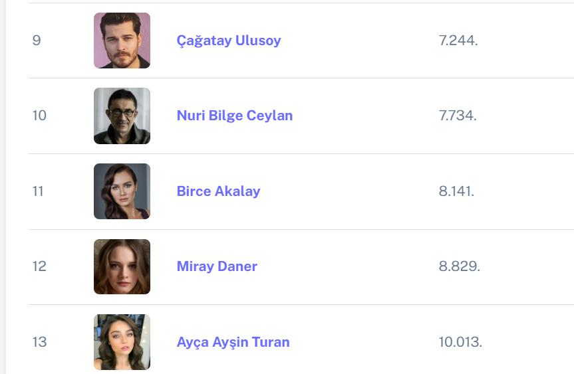Viewport: 574px width, 374px height.
Task: Click the profile picture in row 13
Action: 122,342
